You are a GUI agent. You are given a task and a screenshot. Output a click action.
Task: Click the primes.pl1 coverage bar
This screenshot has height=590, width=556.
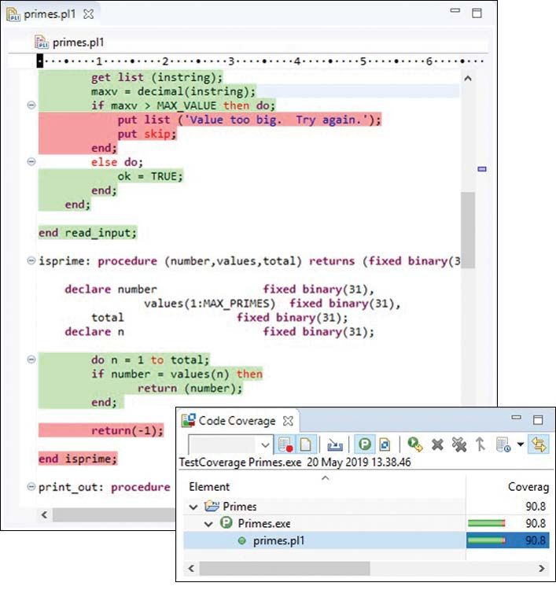pos(487,540)
